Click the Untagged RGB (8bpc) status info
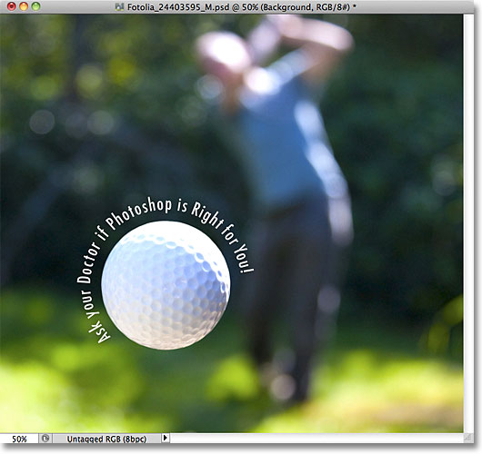The image size is (482, 454). pyautogui.click(x=106, y=439)
